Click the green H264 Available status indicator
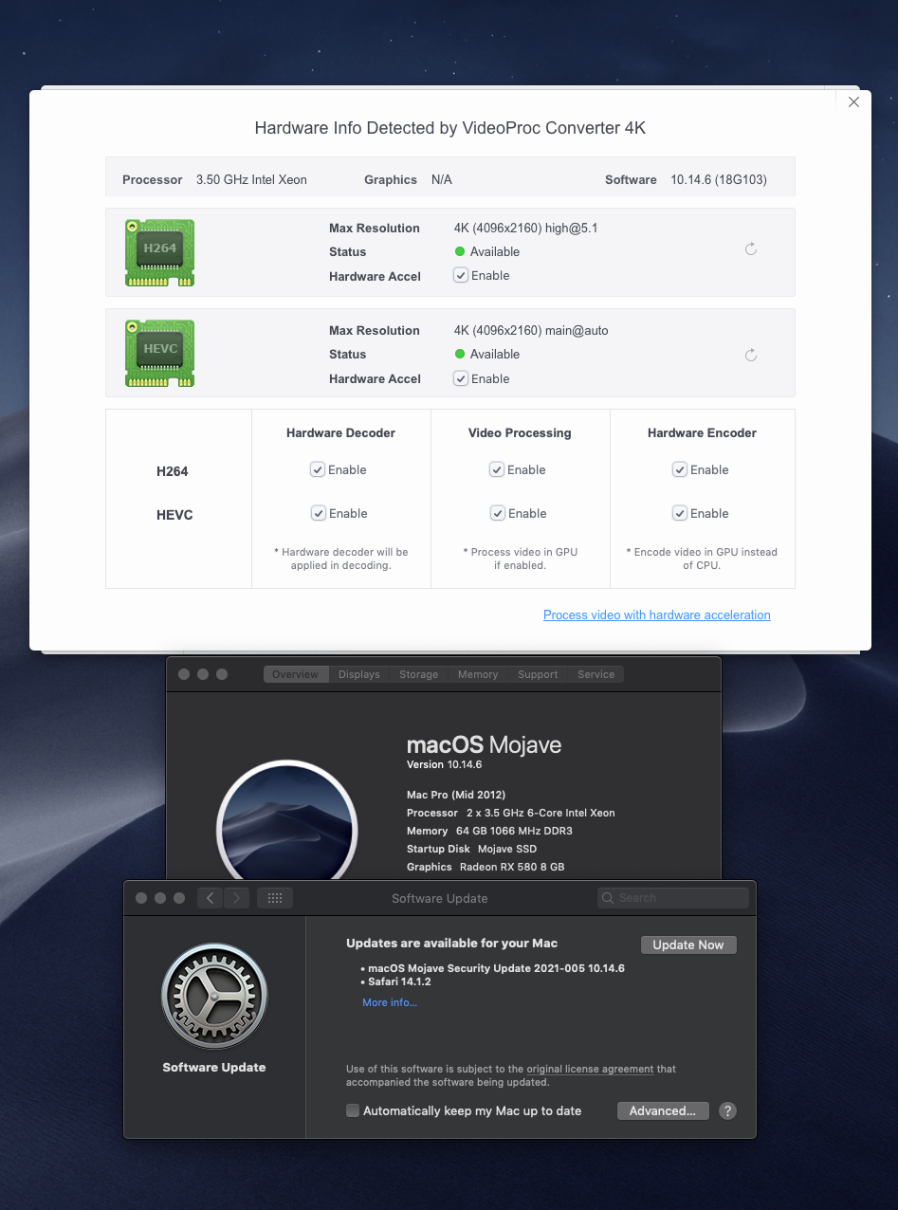Viewport: 898px width, 1210px height. (460, 251)
